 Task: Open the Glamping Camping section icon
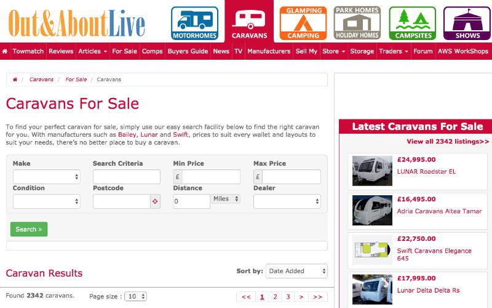(303, 23)
